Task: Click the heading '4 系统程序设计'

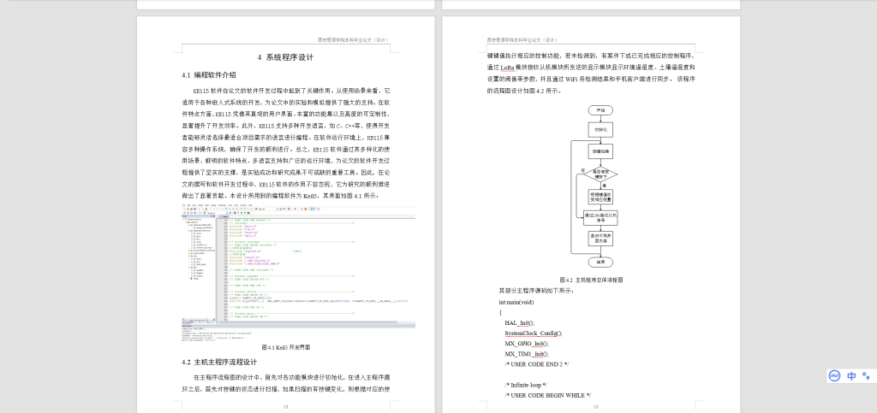Action: (x=285, y=57)
